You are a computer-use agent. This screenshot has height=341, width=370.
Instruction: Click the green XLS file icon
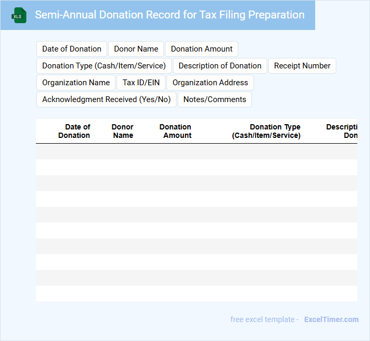click(x=19, y=15)
